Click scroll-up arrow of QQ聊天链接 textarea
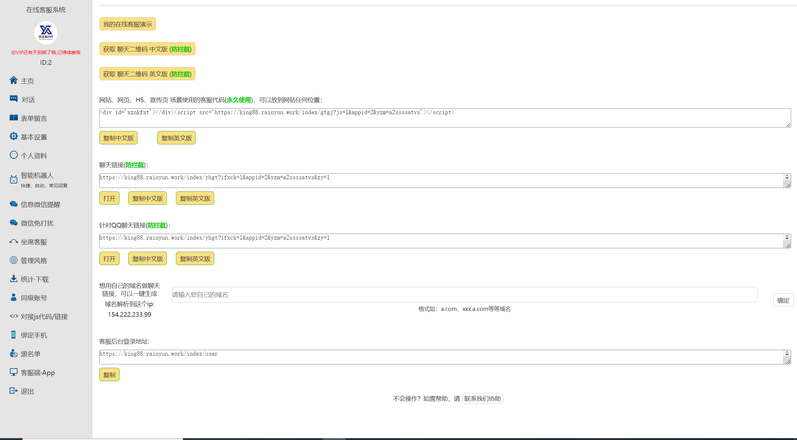The image size is (797, 440). tap(787, 236)
